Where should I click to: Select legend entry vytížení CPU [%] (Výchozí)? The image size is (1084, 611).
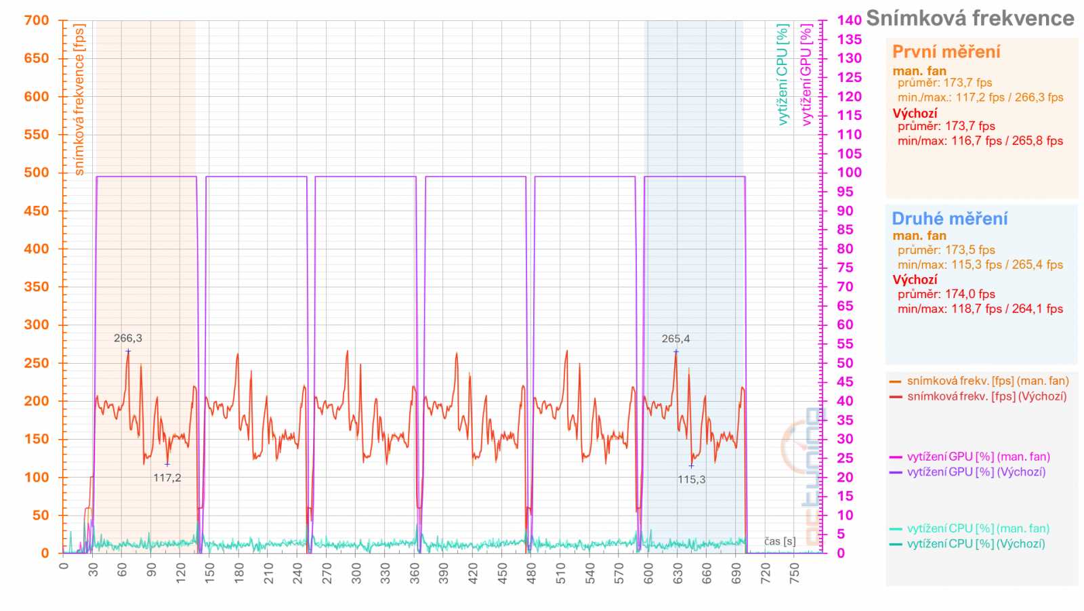[976, 543]
